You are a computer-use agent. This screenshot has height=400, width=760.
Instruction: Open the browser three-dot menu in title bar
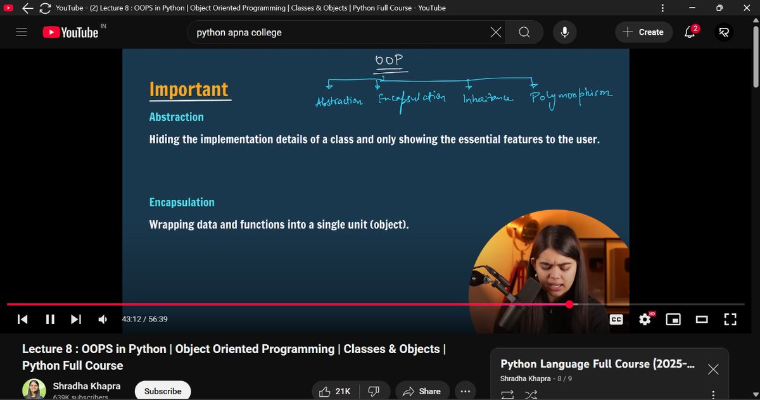[662, 8]
